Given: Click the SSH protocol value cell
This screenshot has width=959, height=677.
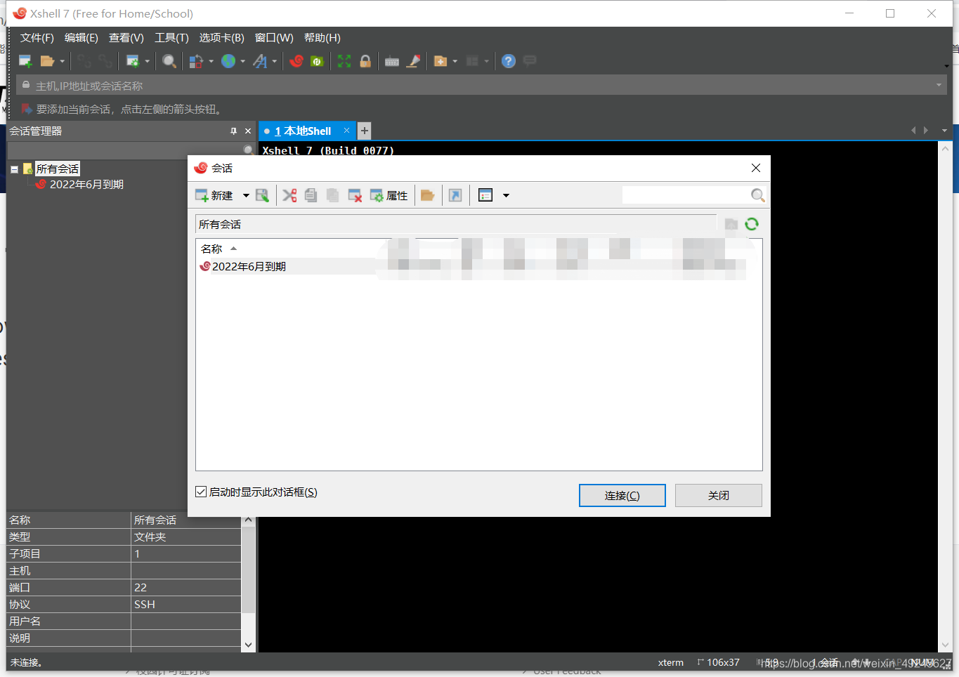Looking at the screenshot, I should pos(186,605).
